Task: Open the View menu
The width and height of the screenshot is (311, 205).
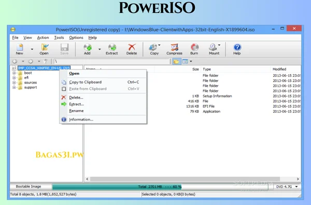Action: [x=27, y=38]
